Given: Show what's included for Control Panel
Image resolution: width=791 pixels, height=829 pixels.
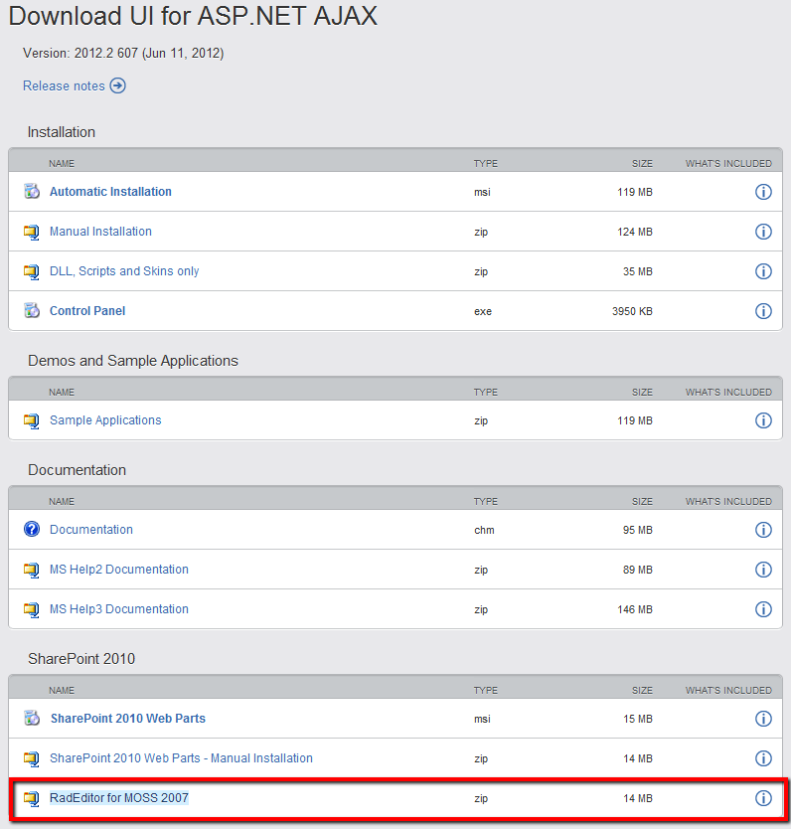Looking at the screenshot, I should [x=763, y=311].
